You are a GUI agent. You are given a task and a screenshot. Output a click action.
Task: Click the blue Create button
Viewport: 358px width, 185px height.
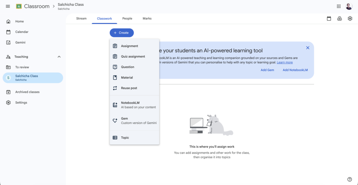(122, 33)
